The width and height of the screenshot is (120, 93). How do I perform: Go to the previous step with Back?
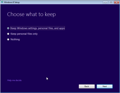(x=87, y=86)
